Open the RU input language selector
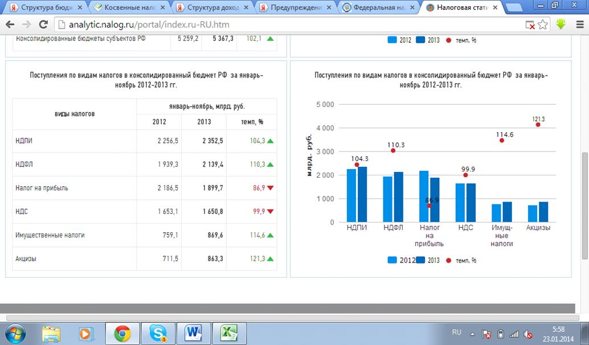 pos(456,332)
